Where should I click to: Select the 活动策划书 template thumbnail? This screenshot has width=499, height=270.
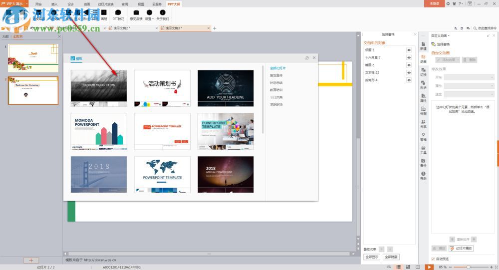pyautogui.click(x=162, y=88)
